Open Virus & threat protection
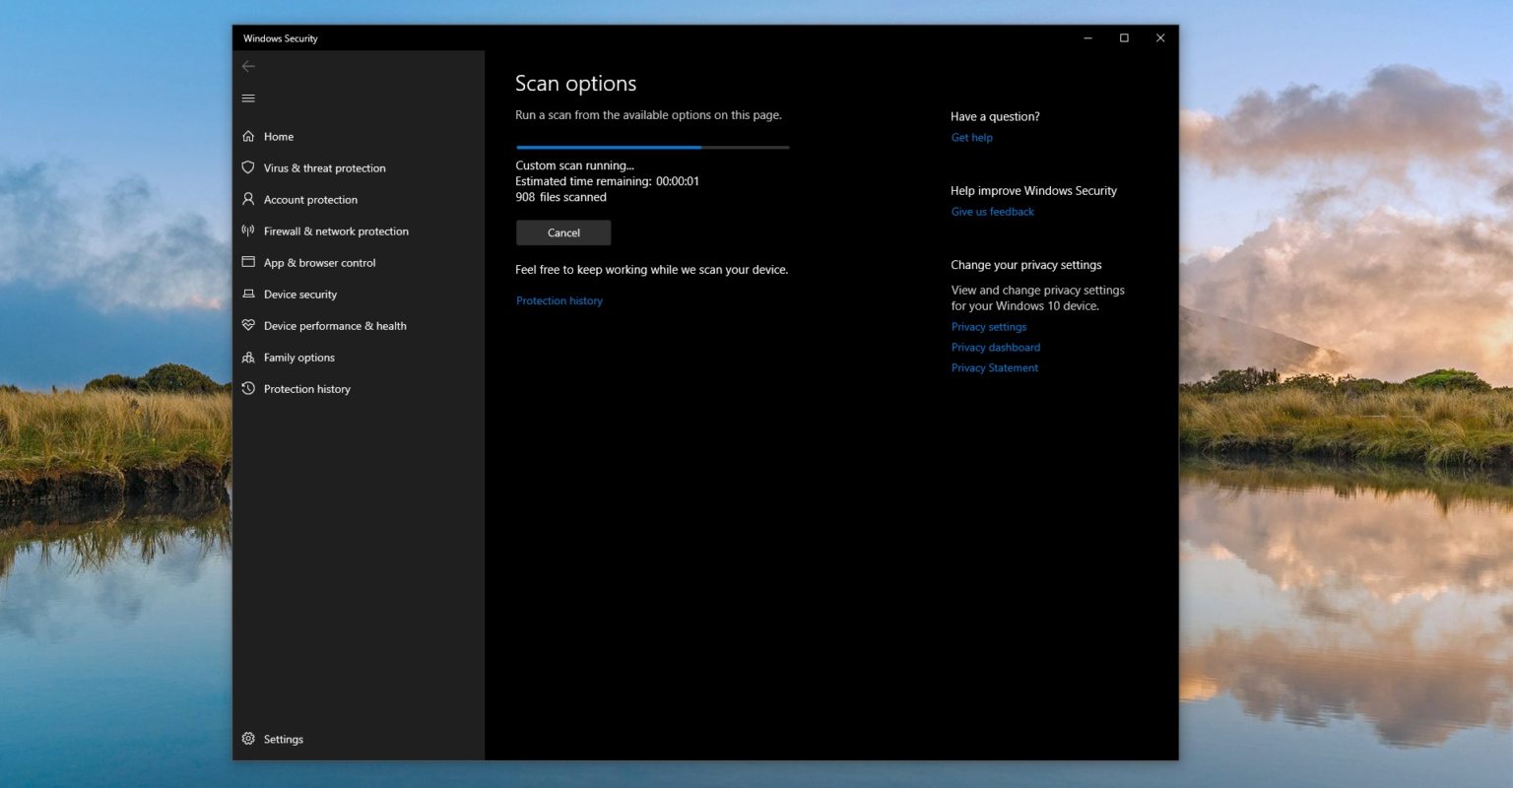 coord(324,167)
